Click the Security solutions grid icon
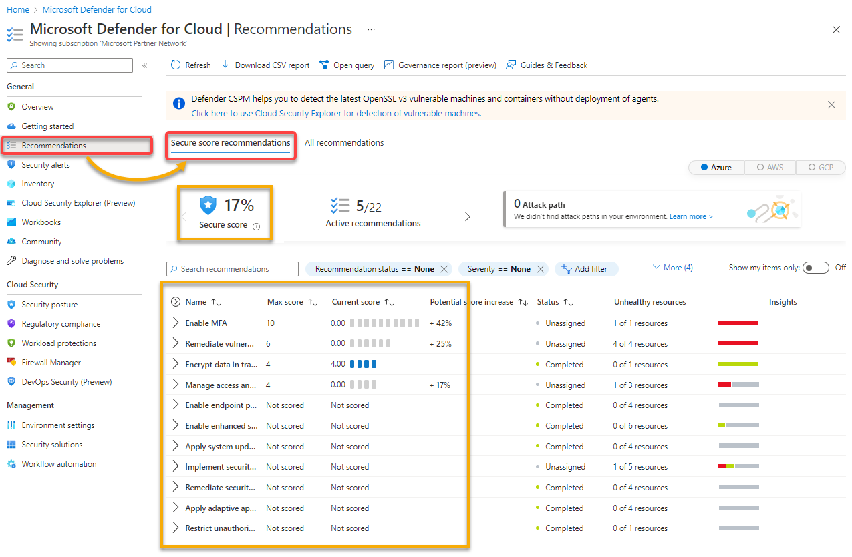The height and width of the screenshot is (557, 852). point(11,445)
